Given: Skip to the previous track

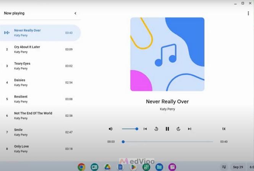Looking at the screenshot, I should pos(145,129).
